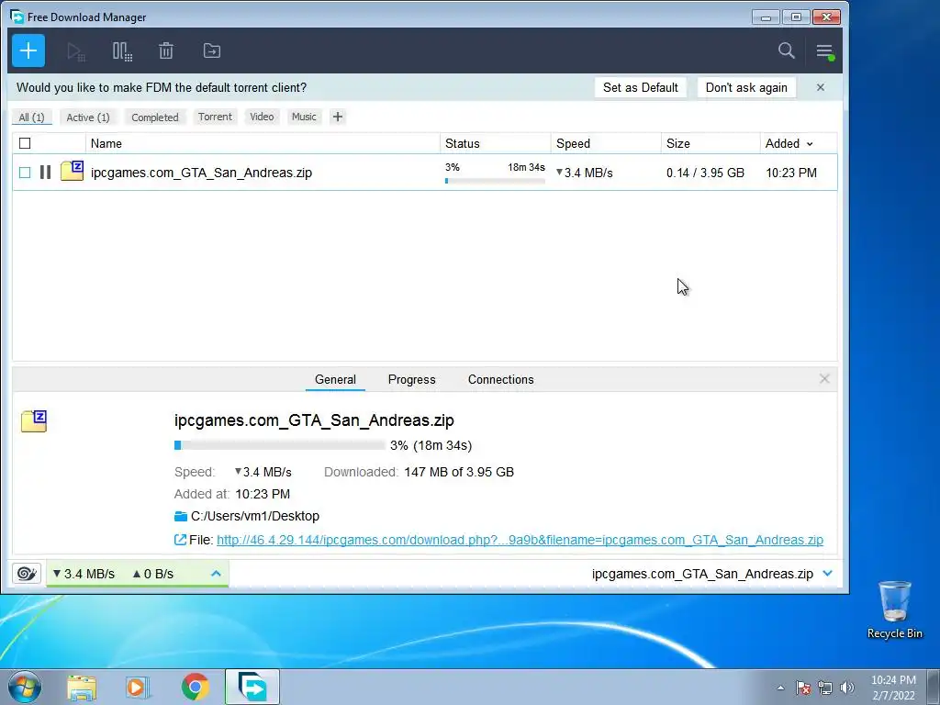This screenshot has height=705, width=940.
Task: Click the Move to folder toolbar icon
Action: pyautogui.click(x=212, y=51)
